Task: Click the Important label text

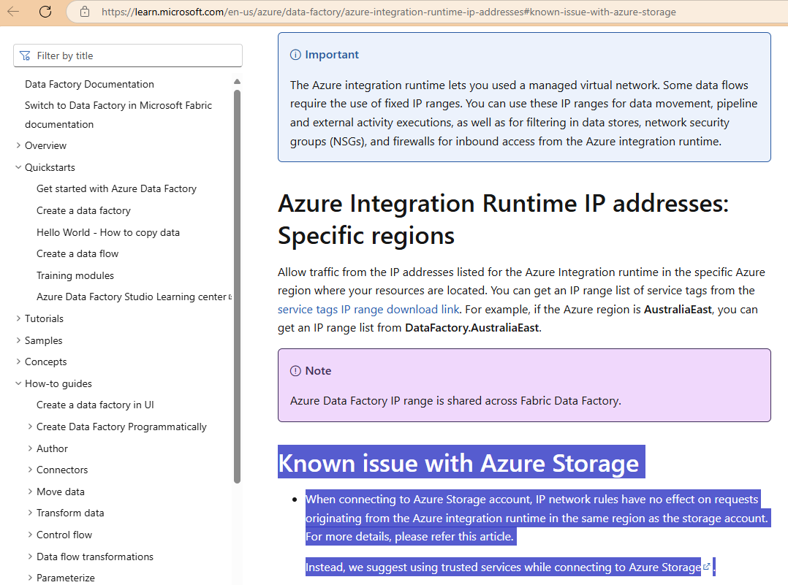Action: [332, 55]
